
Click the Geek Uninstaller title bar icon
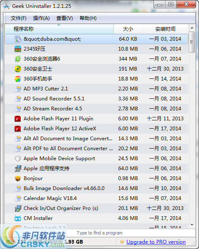[x=7, y=6]
